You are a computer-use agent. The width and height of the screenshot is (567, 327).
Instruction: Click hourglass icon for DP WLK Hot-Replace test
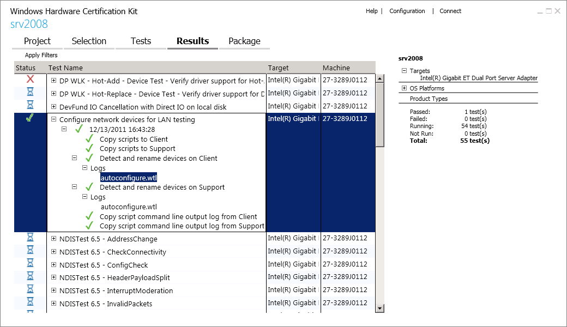(30, 93)
